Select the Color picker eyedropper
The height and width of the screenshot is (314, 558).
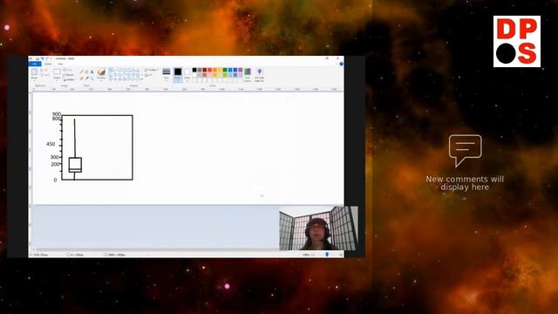click(86, 78)
